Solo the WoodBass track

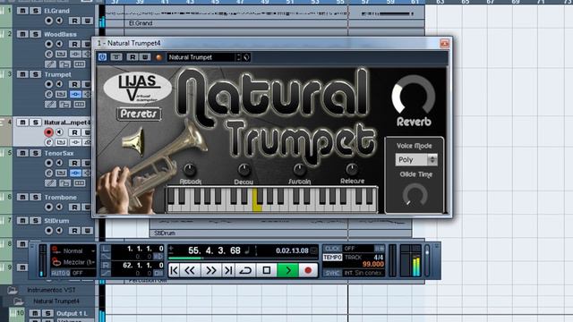[x=36, y=34]
